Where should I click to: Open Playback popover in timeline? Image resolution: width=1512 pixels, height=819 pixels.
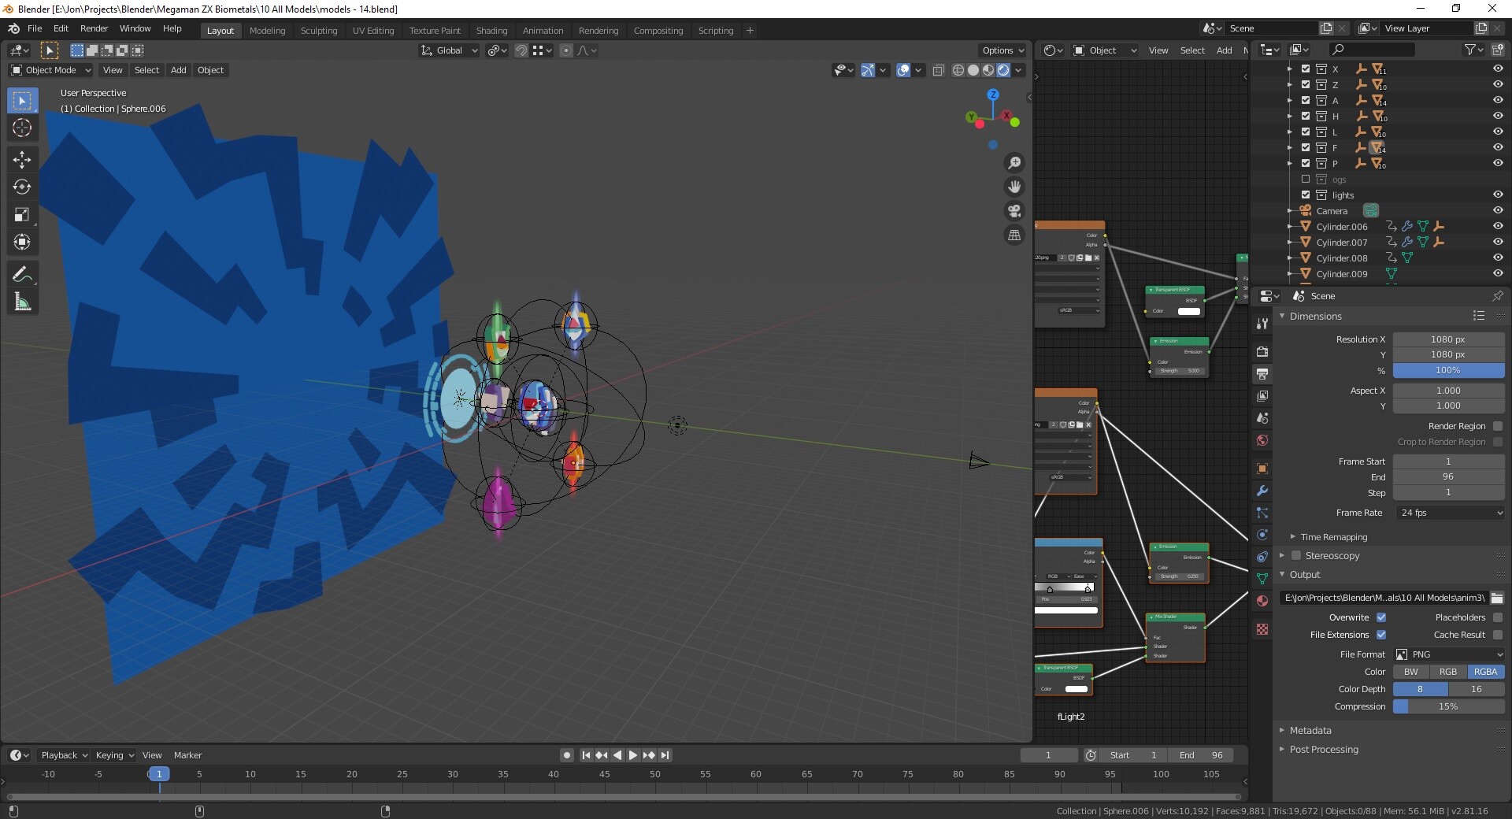64,755
